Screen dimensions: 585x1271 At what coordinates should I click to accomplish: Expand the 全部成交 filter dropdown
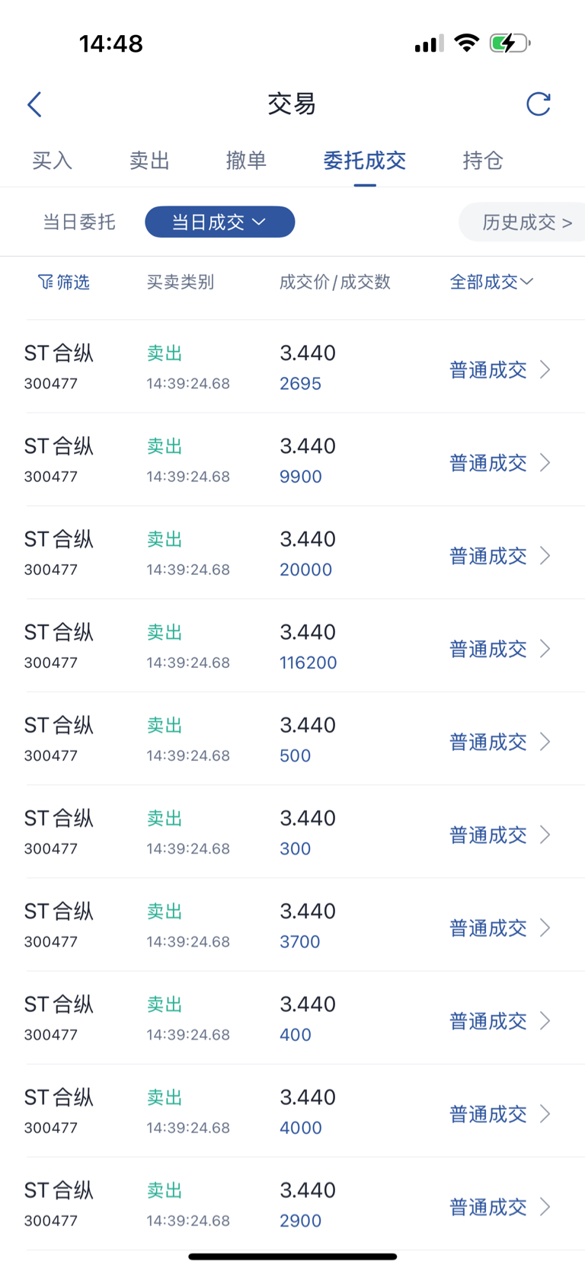[x=491, y=283]
